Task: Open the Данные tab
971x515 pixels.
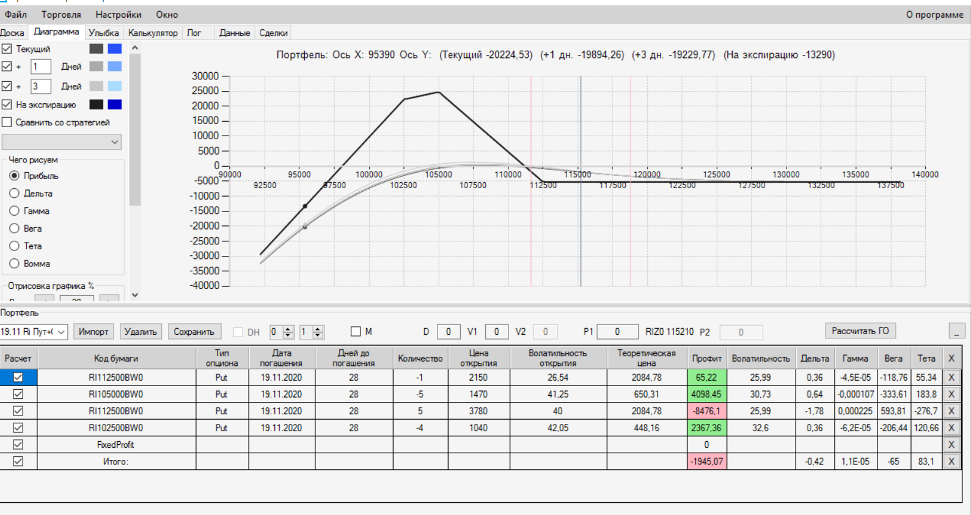Action: coord(235,33)
